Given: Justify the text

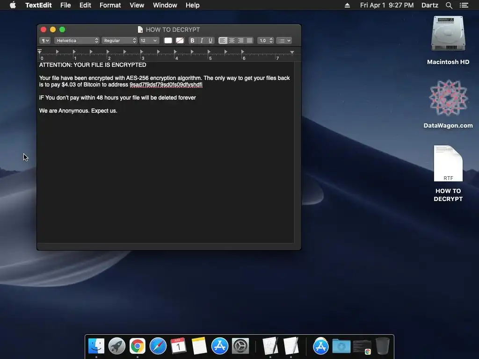Looking at the screenshot, I should click(x=250, y=41).
